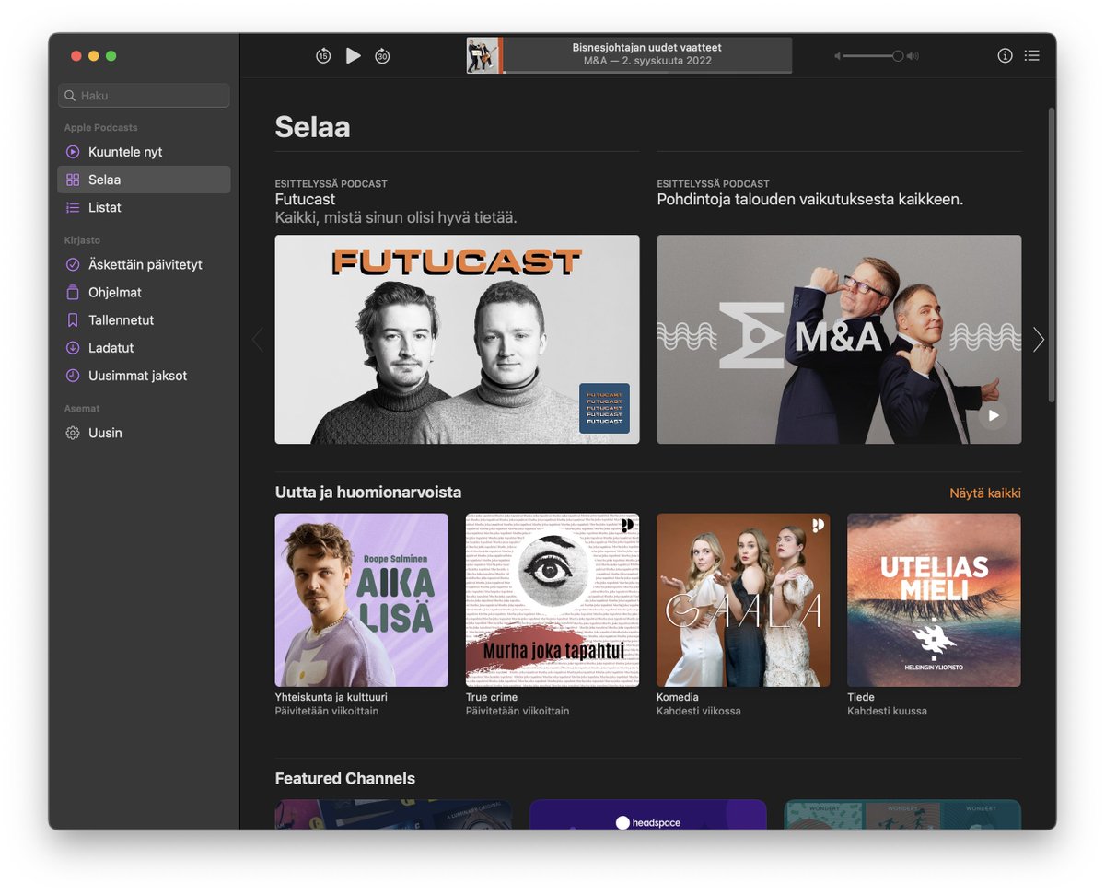The height and width of the screenshot is (894, 1105).
Task: Skip back 15 seconds
Action: [323, 56]
